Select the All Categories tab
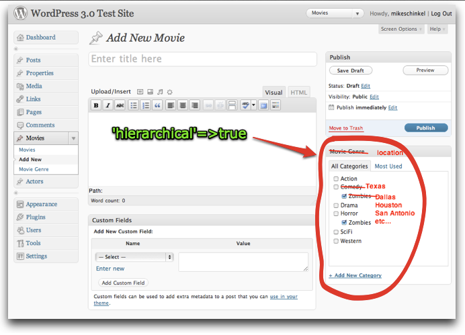Screen dimensions: 465x335 (x=349, y=166)
